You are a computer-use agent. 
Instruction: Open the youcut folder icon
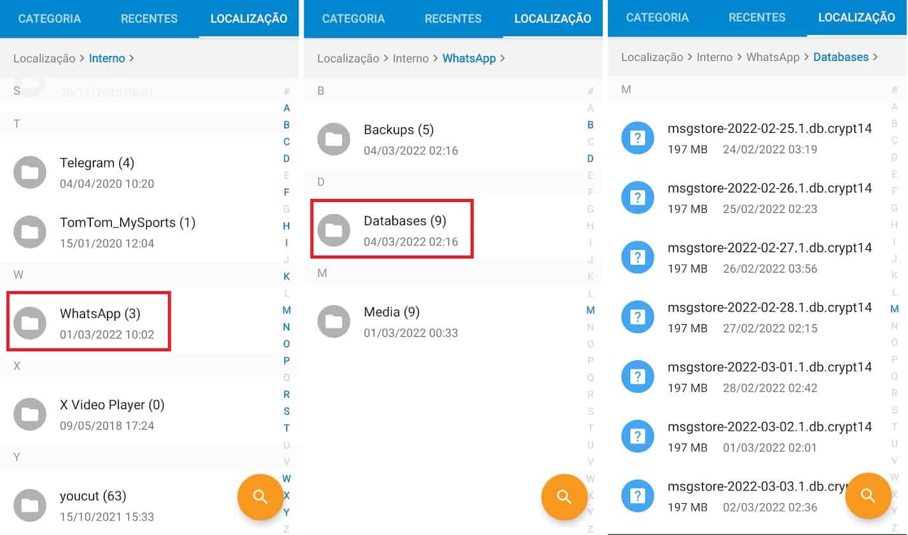[x=30, y=505]
